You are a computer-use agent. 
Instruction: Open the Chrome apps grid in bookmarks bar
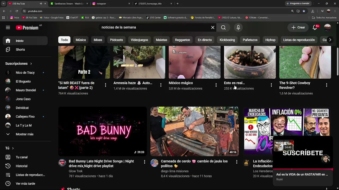(x=3, y=18)
